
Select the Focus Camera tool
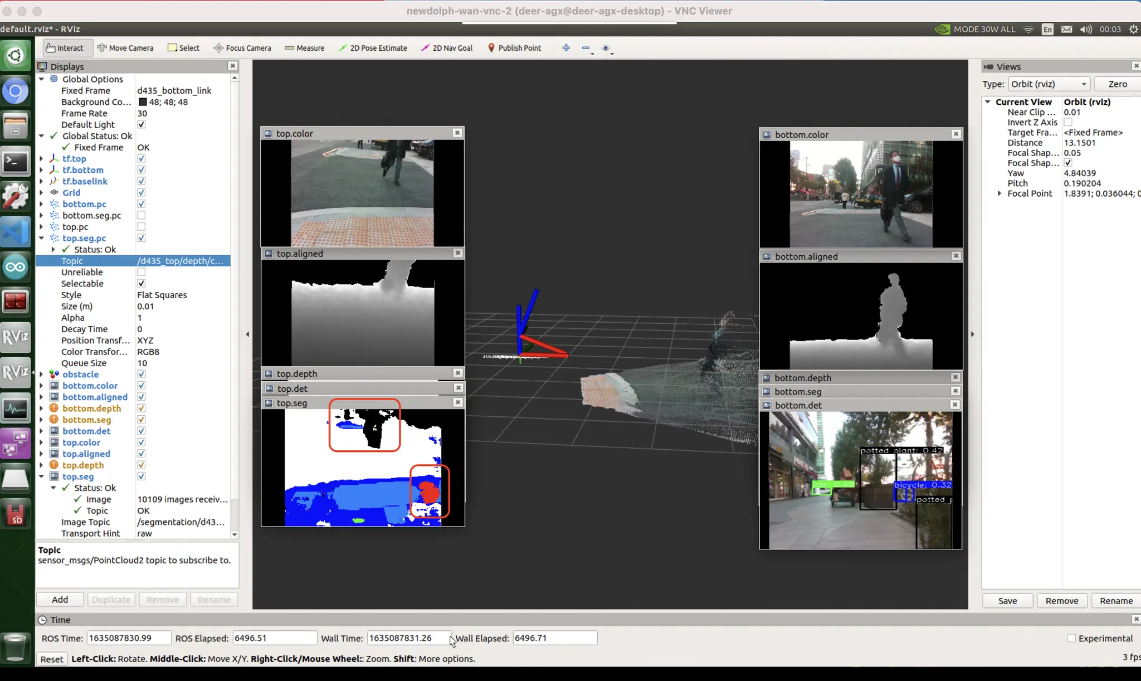[x=242, y=48]
